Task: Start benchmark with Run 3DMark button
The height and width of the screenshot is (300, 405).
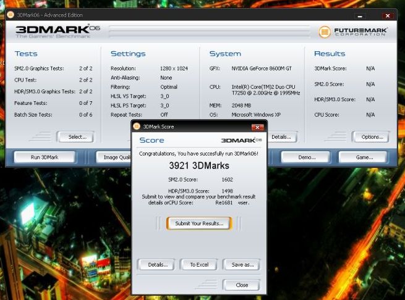Action: (45, 157)
